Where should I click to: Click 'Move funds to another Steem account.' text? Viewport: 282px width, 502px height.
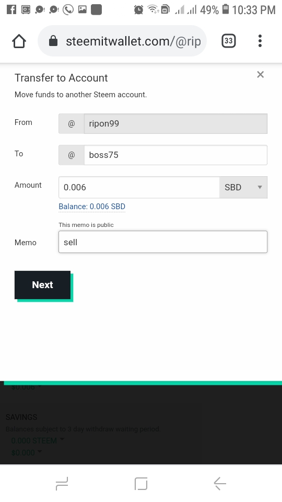tap(80, 95)
